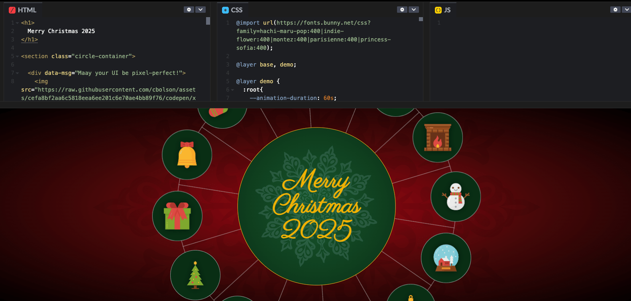The height and width of the screenshot is (301, 631).
Task: Click the closing </h1> tag in HTML editor
Action: pos(29,39)
